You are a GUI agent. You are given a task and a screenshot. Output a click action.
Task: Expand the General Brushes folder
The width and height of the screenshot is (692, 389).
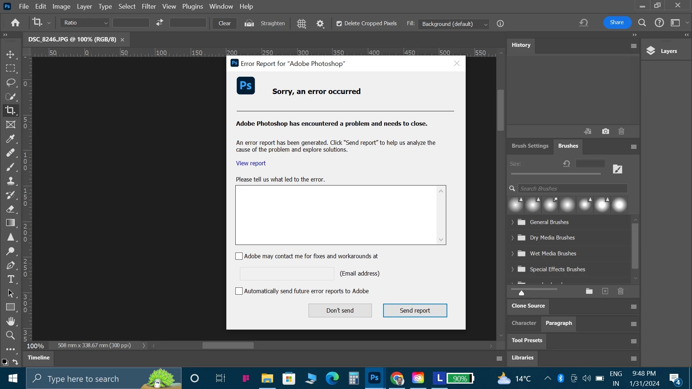(512, 222)
